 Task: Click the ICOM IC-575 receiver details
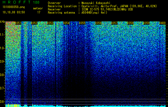107,9
